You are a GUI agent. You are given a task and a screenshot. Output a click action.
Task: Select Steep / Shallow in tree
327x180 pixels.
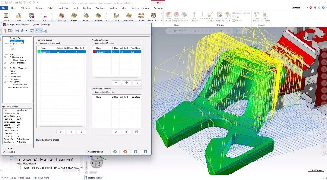tap(20, 60)
